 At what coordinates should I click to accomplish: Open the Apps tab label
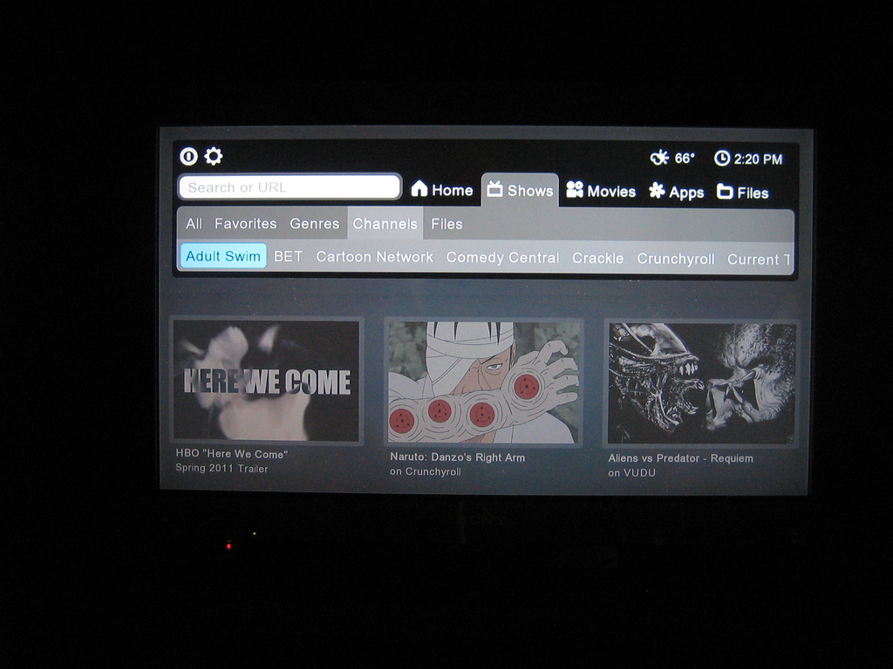point(686,193)
